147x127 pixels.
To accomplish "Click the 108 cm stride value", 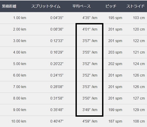I will click(139, 121).
